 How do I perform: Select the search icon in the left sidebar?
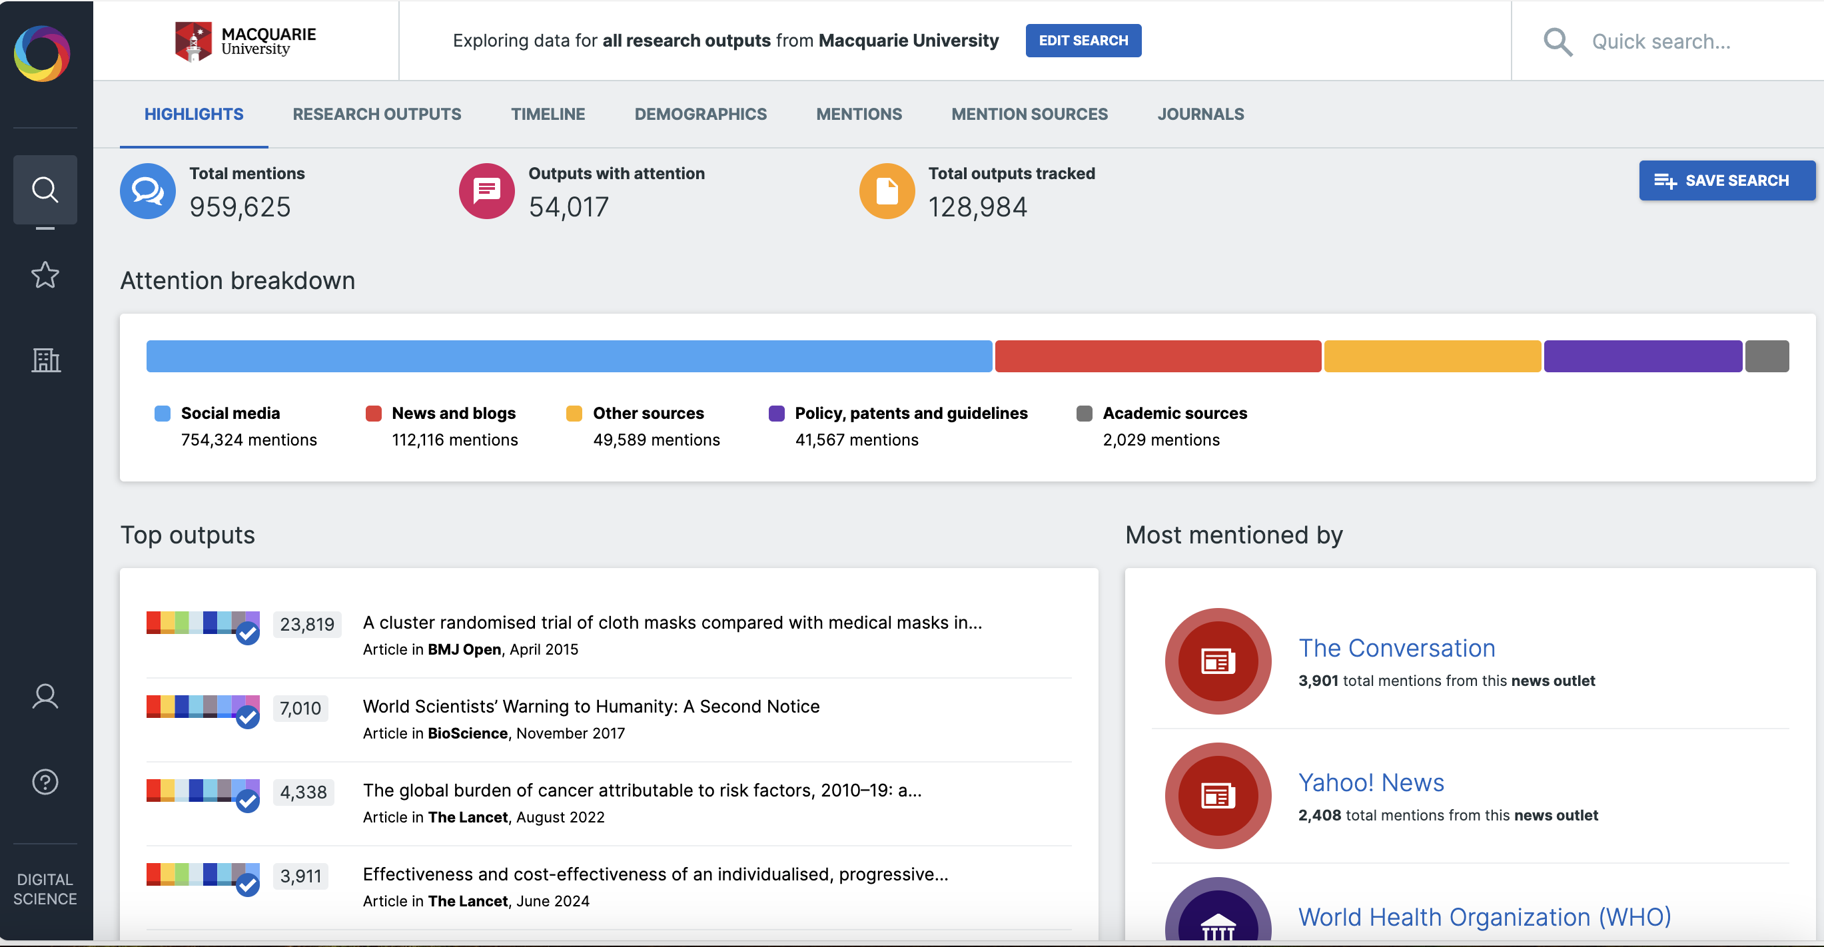click(45, 189)
